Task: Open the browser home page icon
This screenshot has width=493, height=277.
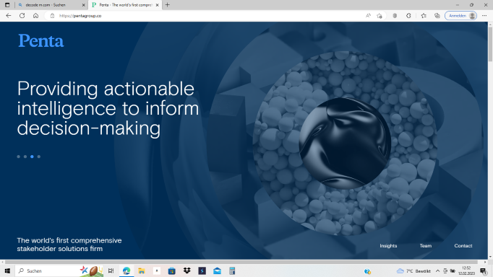Action: coord(36,16)
